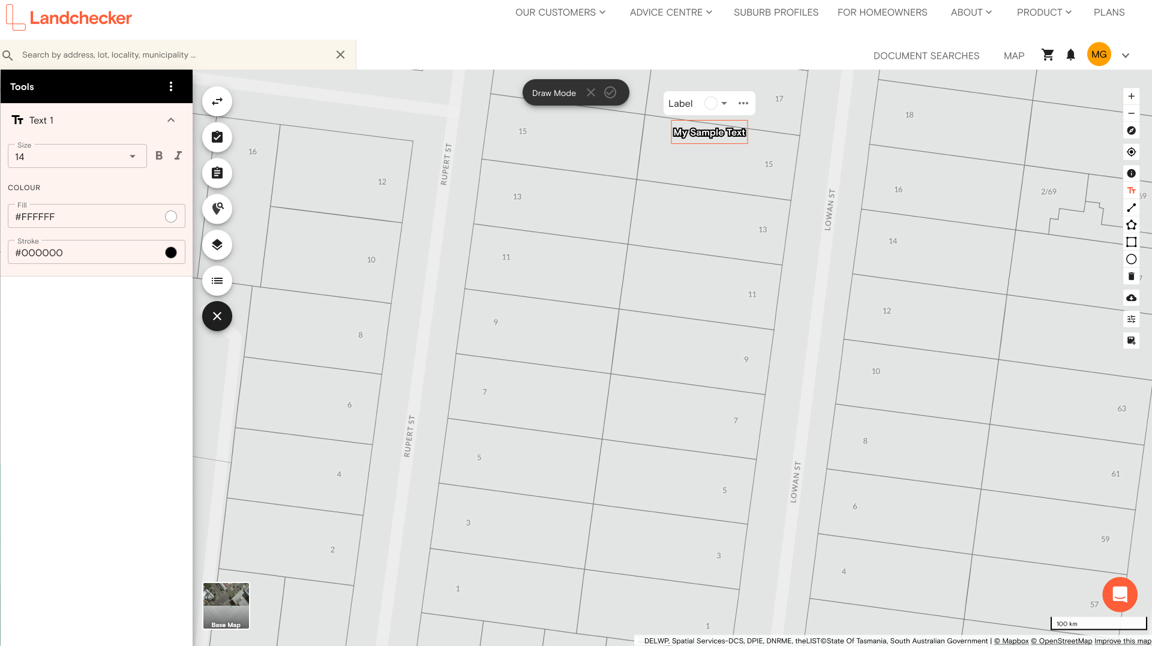1152x646 pixels.
Task: Clear the search field with X
Action: point(340,55)
